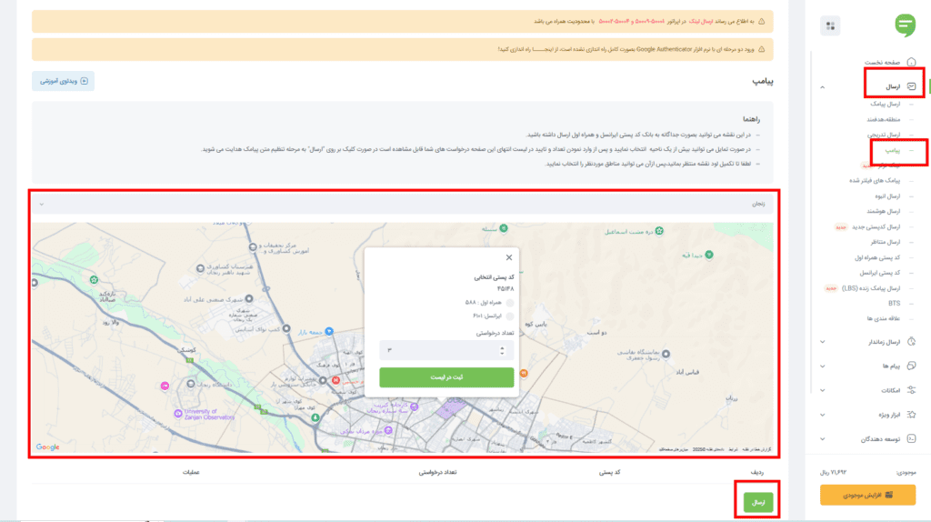Click کد پستی table column header

(609, 472)
